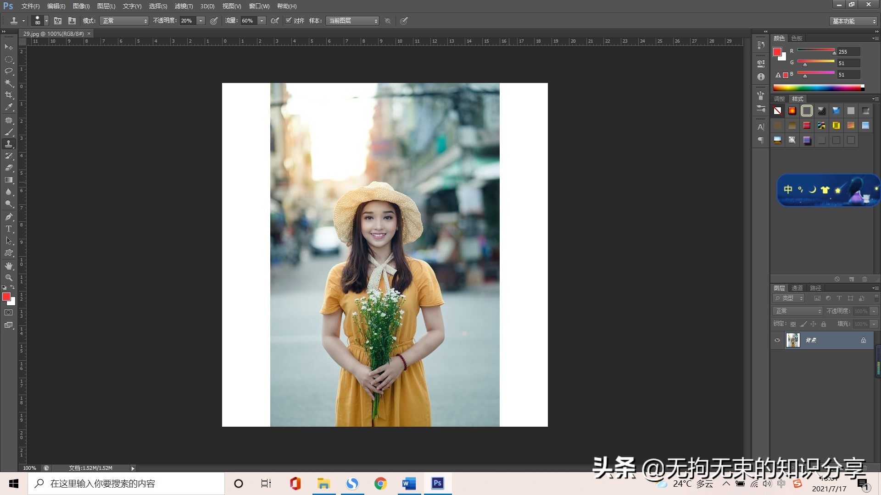Switch to the Swatches (色板) tab
Image resolution: width=881 pixels, height=495 pixels.
(797, 38)
